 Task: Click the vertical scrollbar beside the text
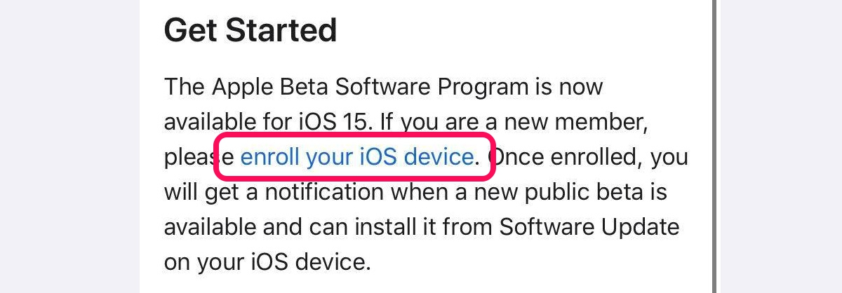pyautogui.click(x=714, y=146)
